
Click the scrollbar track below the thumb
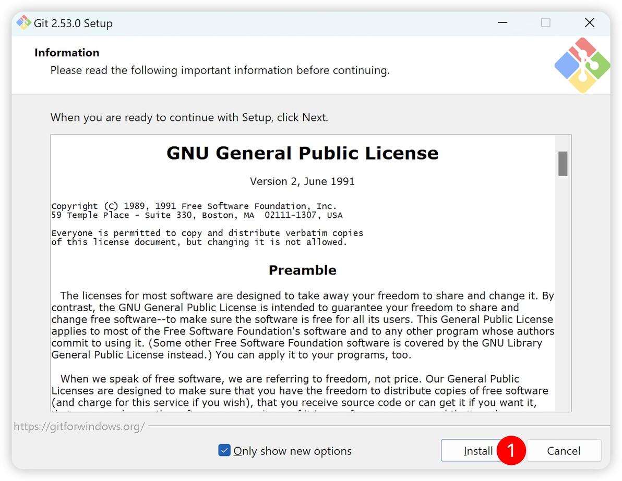(563, 293)
